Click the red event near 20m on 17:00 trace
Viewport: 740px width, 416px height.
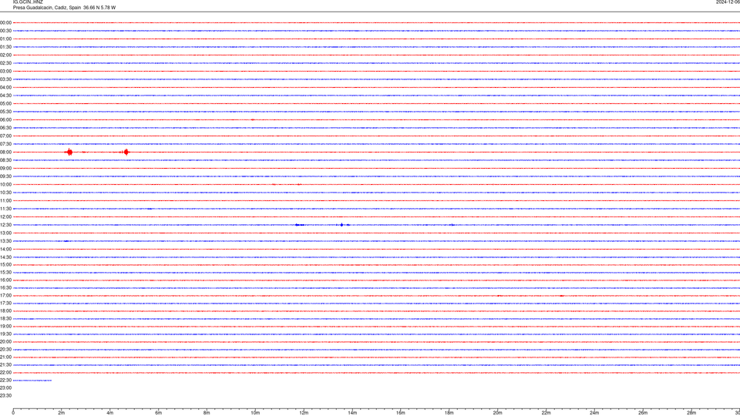click(499, 296)
